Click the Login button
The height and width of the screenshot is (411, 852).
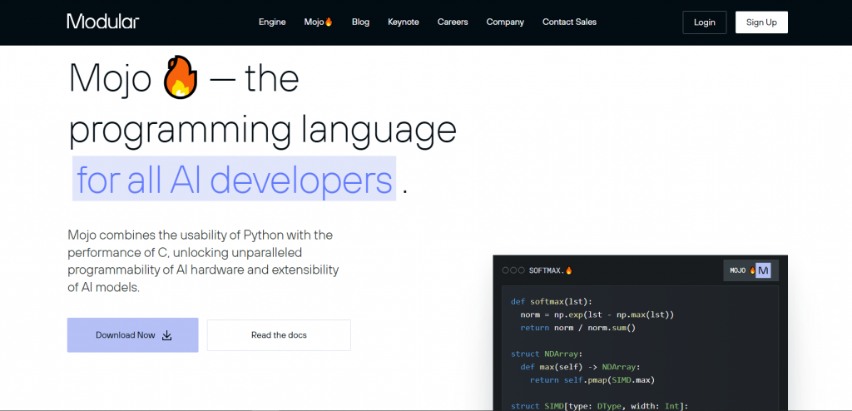tap(704, 22)
